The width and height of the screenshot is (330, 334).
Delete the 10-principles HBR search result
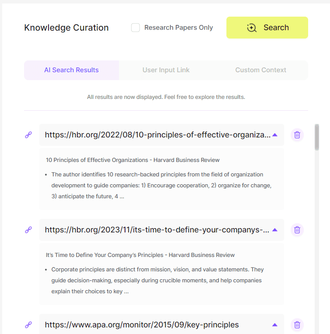click(297, 135)
